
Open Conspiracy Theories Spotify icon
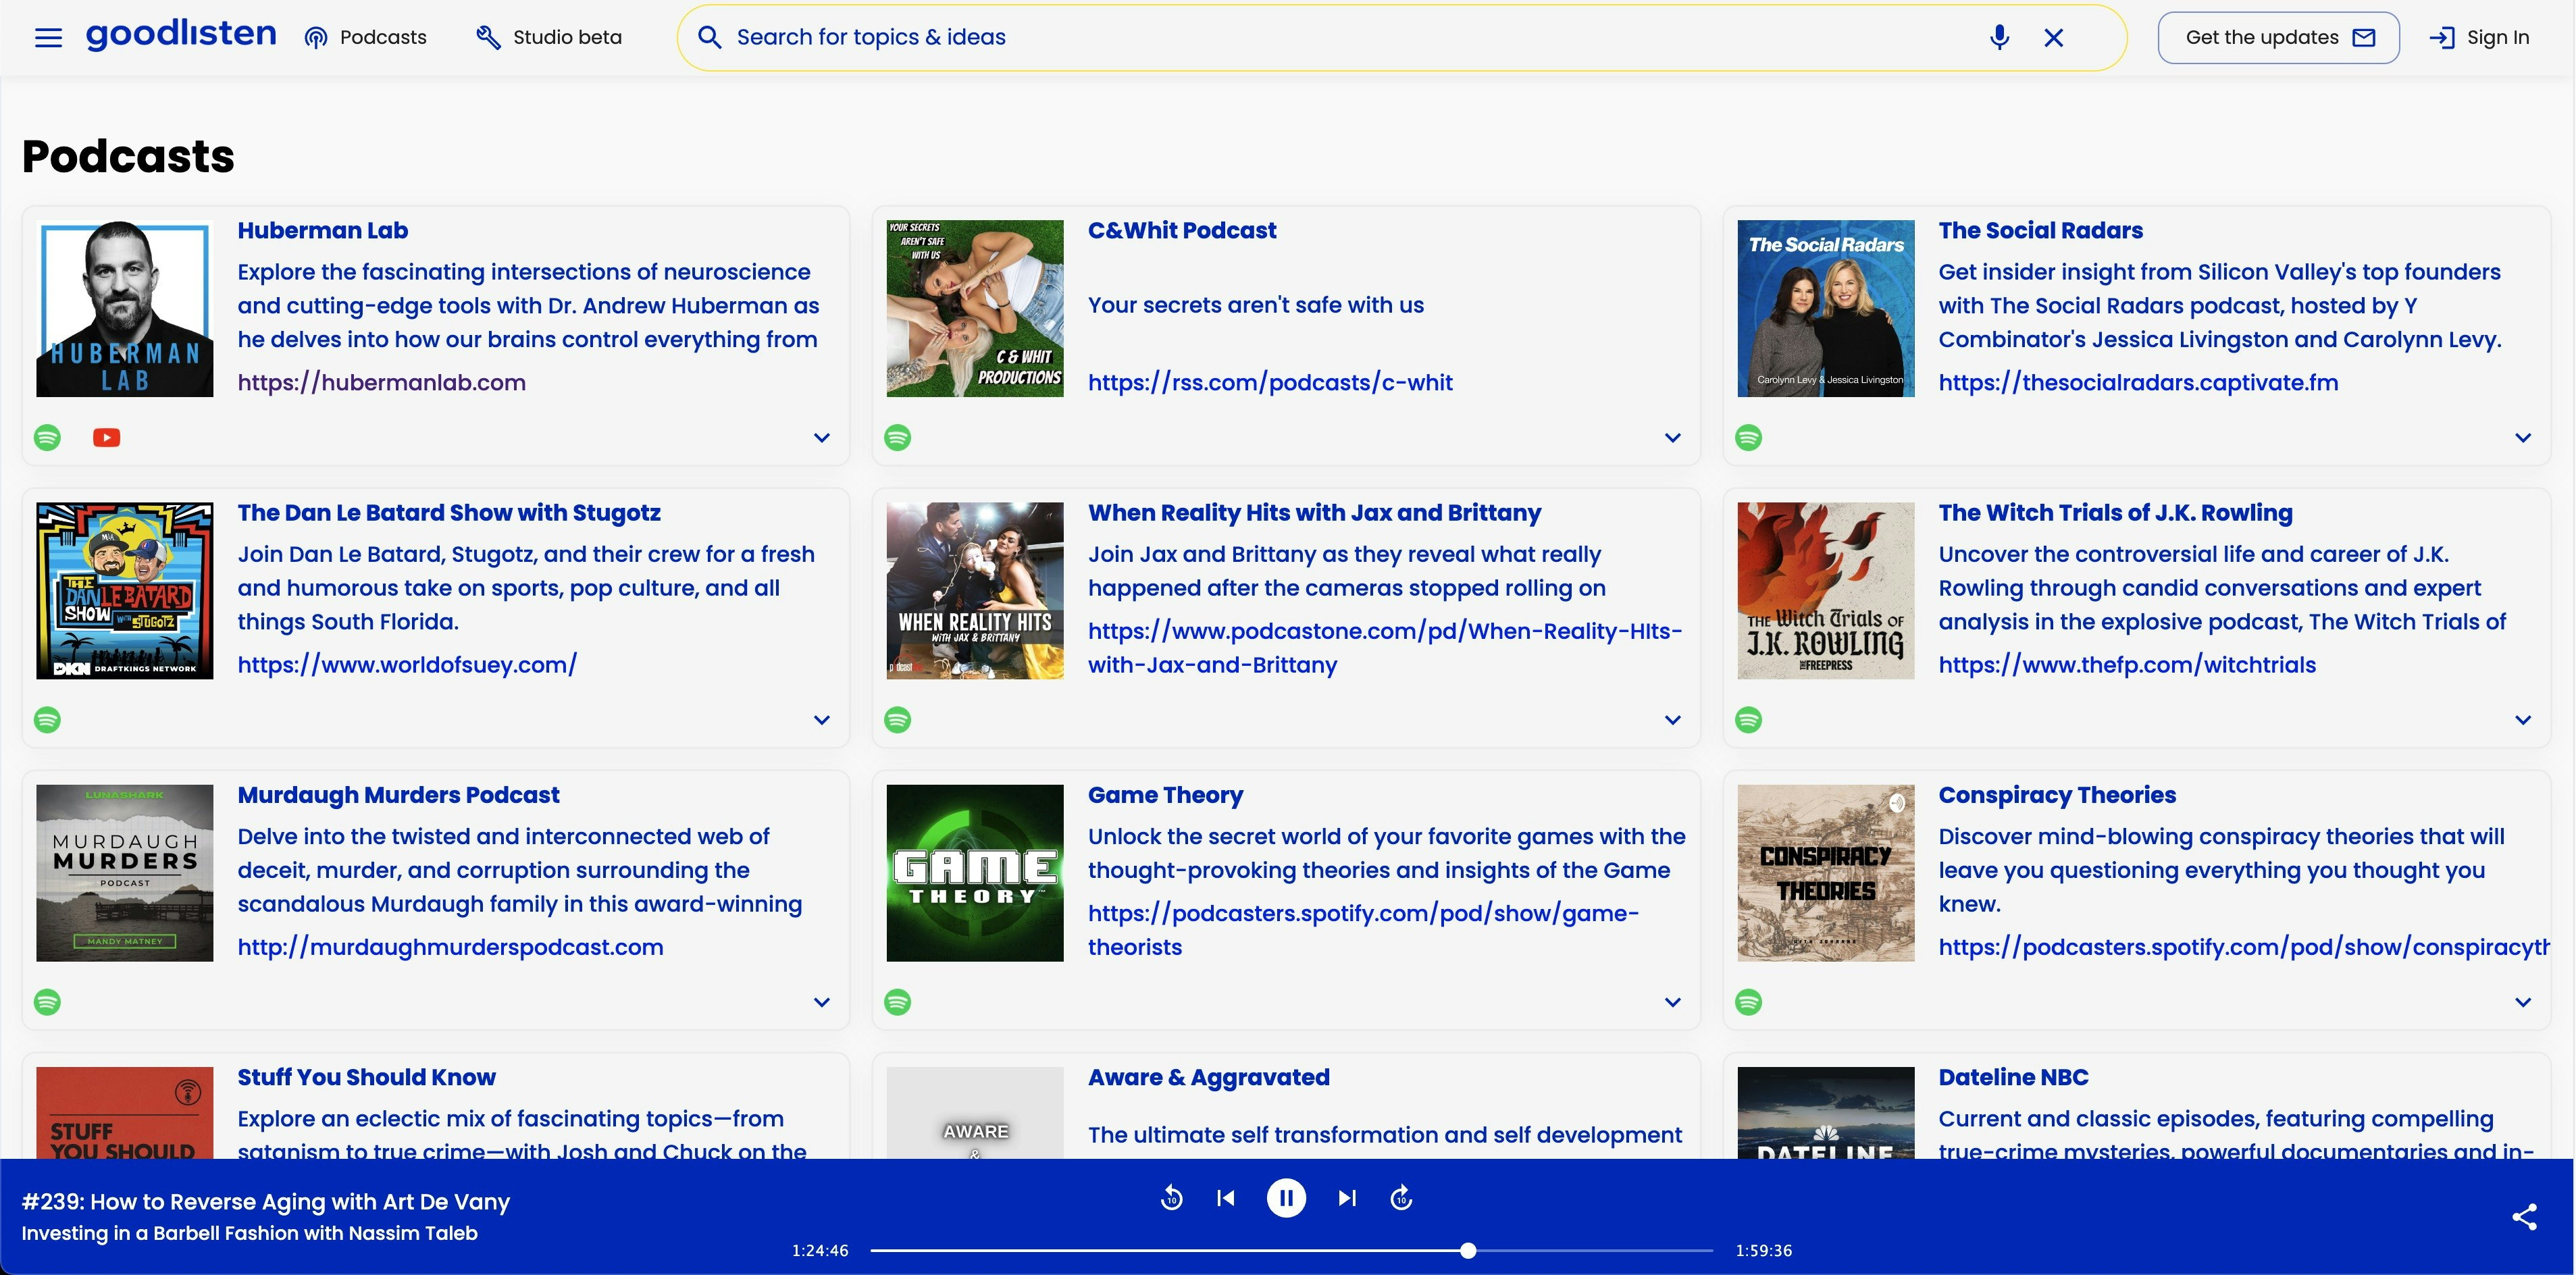point(1748,1001)
